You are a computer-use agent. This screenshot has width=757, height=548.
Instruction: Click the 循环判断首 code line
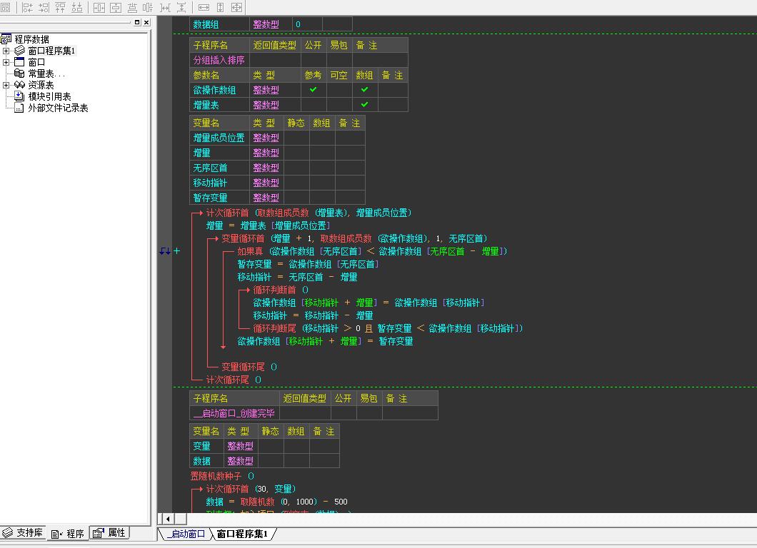point(281,290)
